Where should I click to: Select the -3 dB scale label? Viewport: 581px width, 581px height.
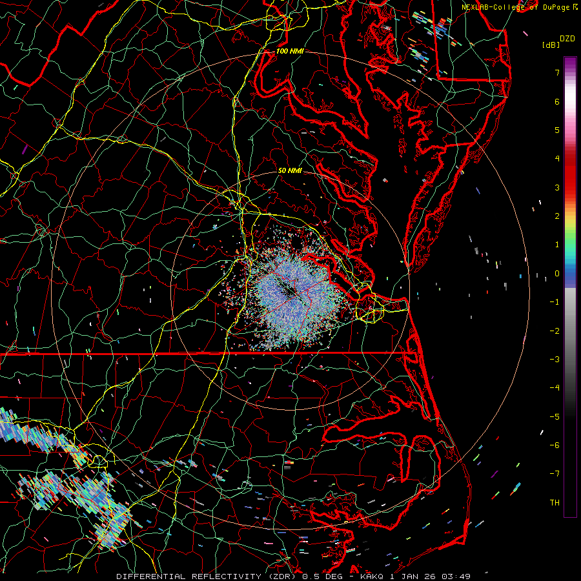pos(555,360)
